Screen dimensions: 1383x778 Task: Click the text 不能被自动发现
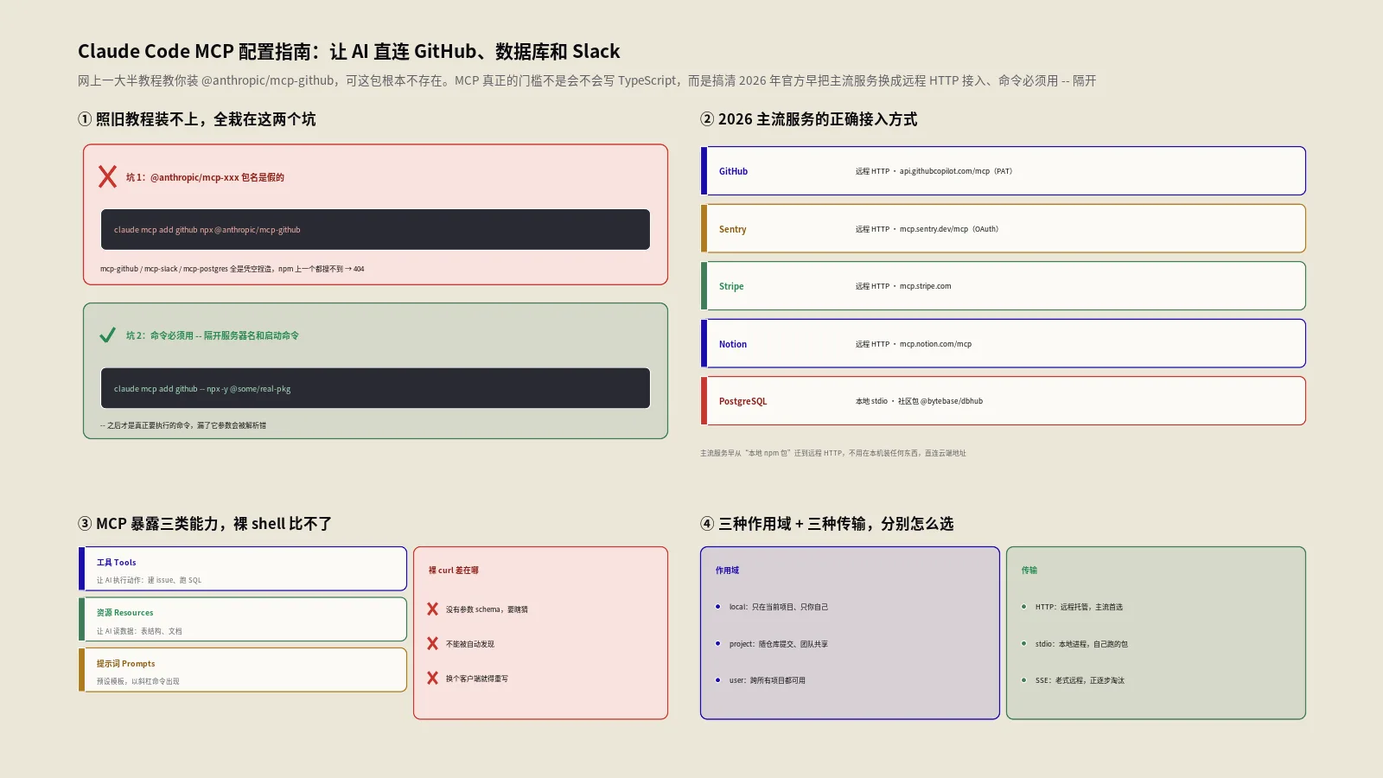coord(470,644)
